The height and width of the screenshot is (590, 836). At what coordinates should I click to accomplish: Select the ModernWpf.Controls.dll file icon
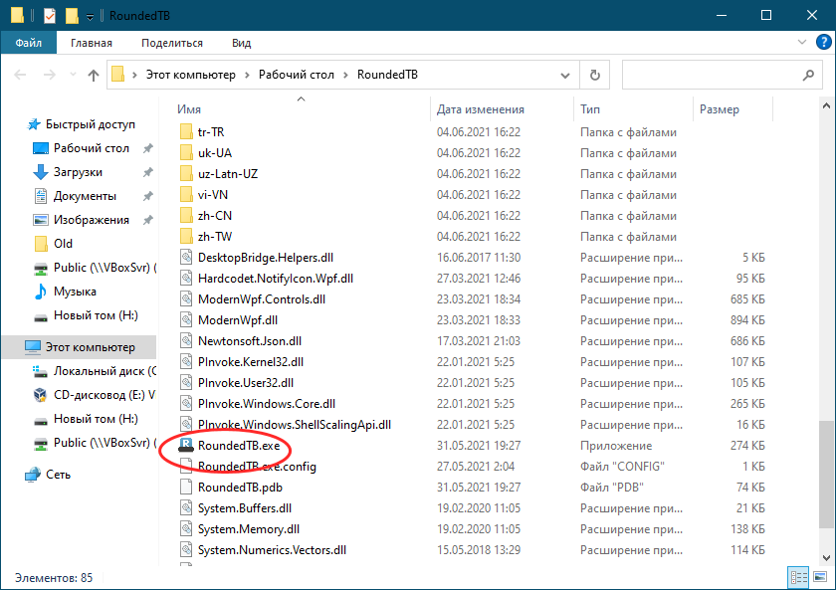(x=186, y=299)
